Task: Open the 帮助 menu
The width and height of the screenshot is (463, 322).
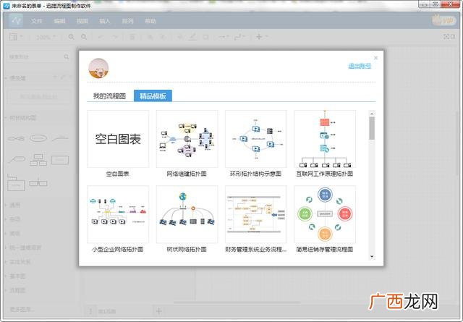Action: click(150, 21)
